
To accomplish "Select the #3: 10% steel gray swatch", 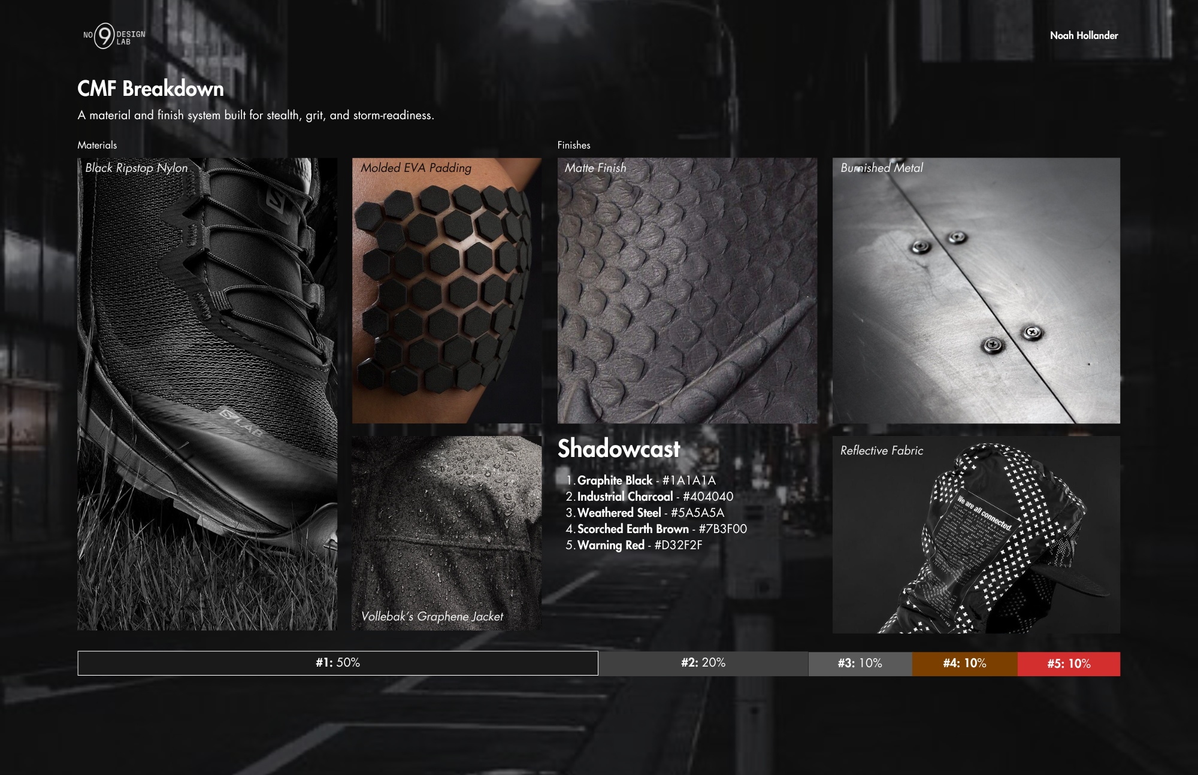I will [x=860, y=664].
